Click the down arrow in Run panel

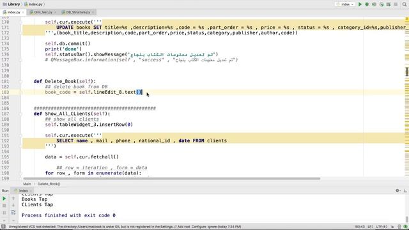(13, 206)
